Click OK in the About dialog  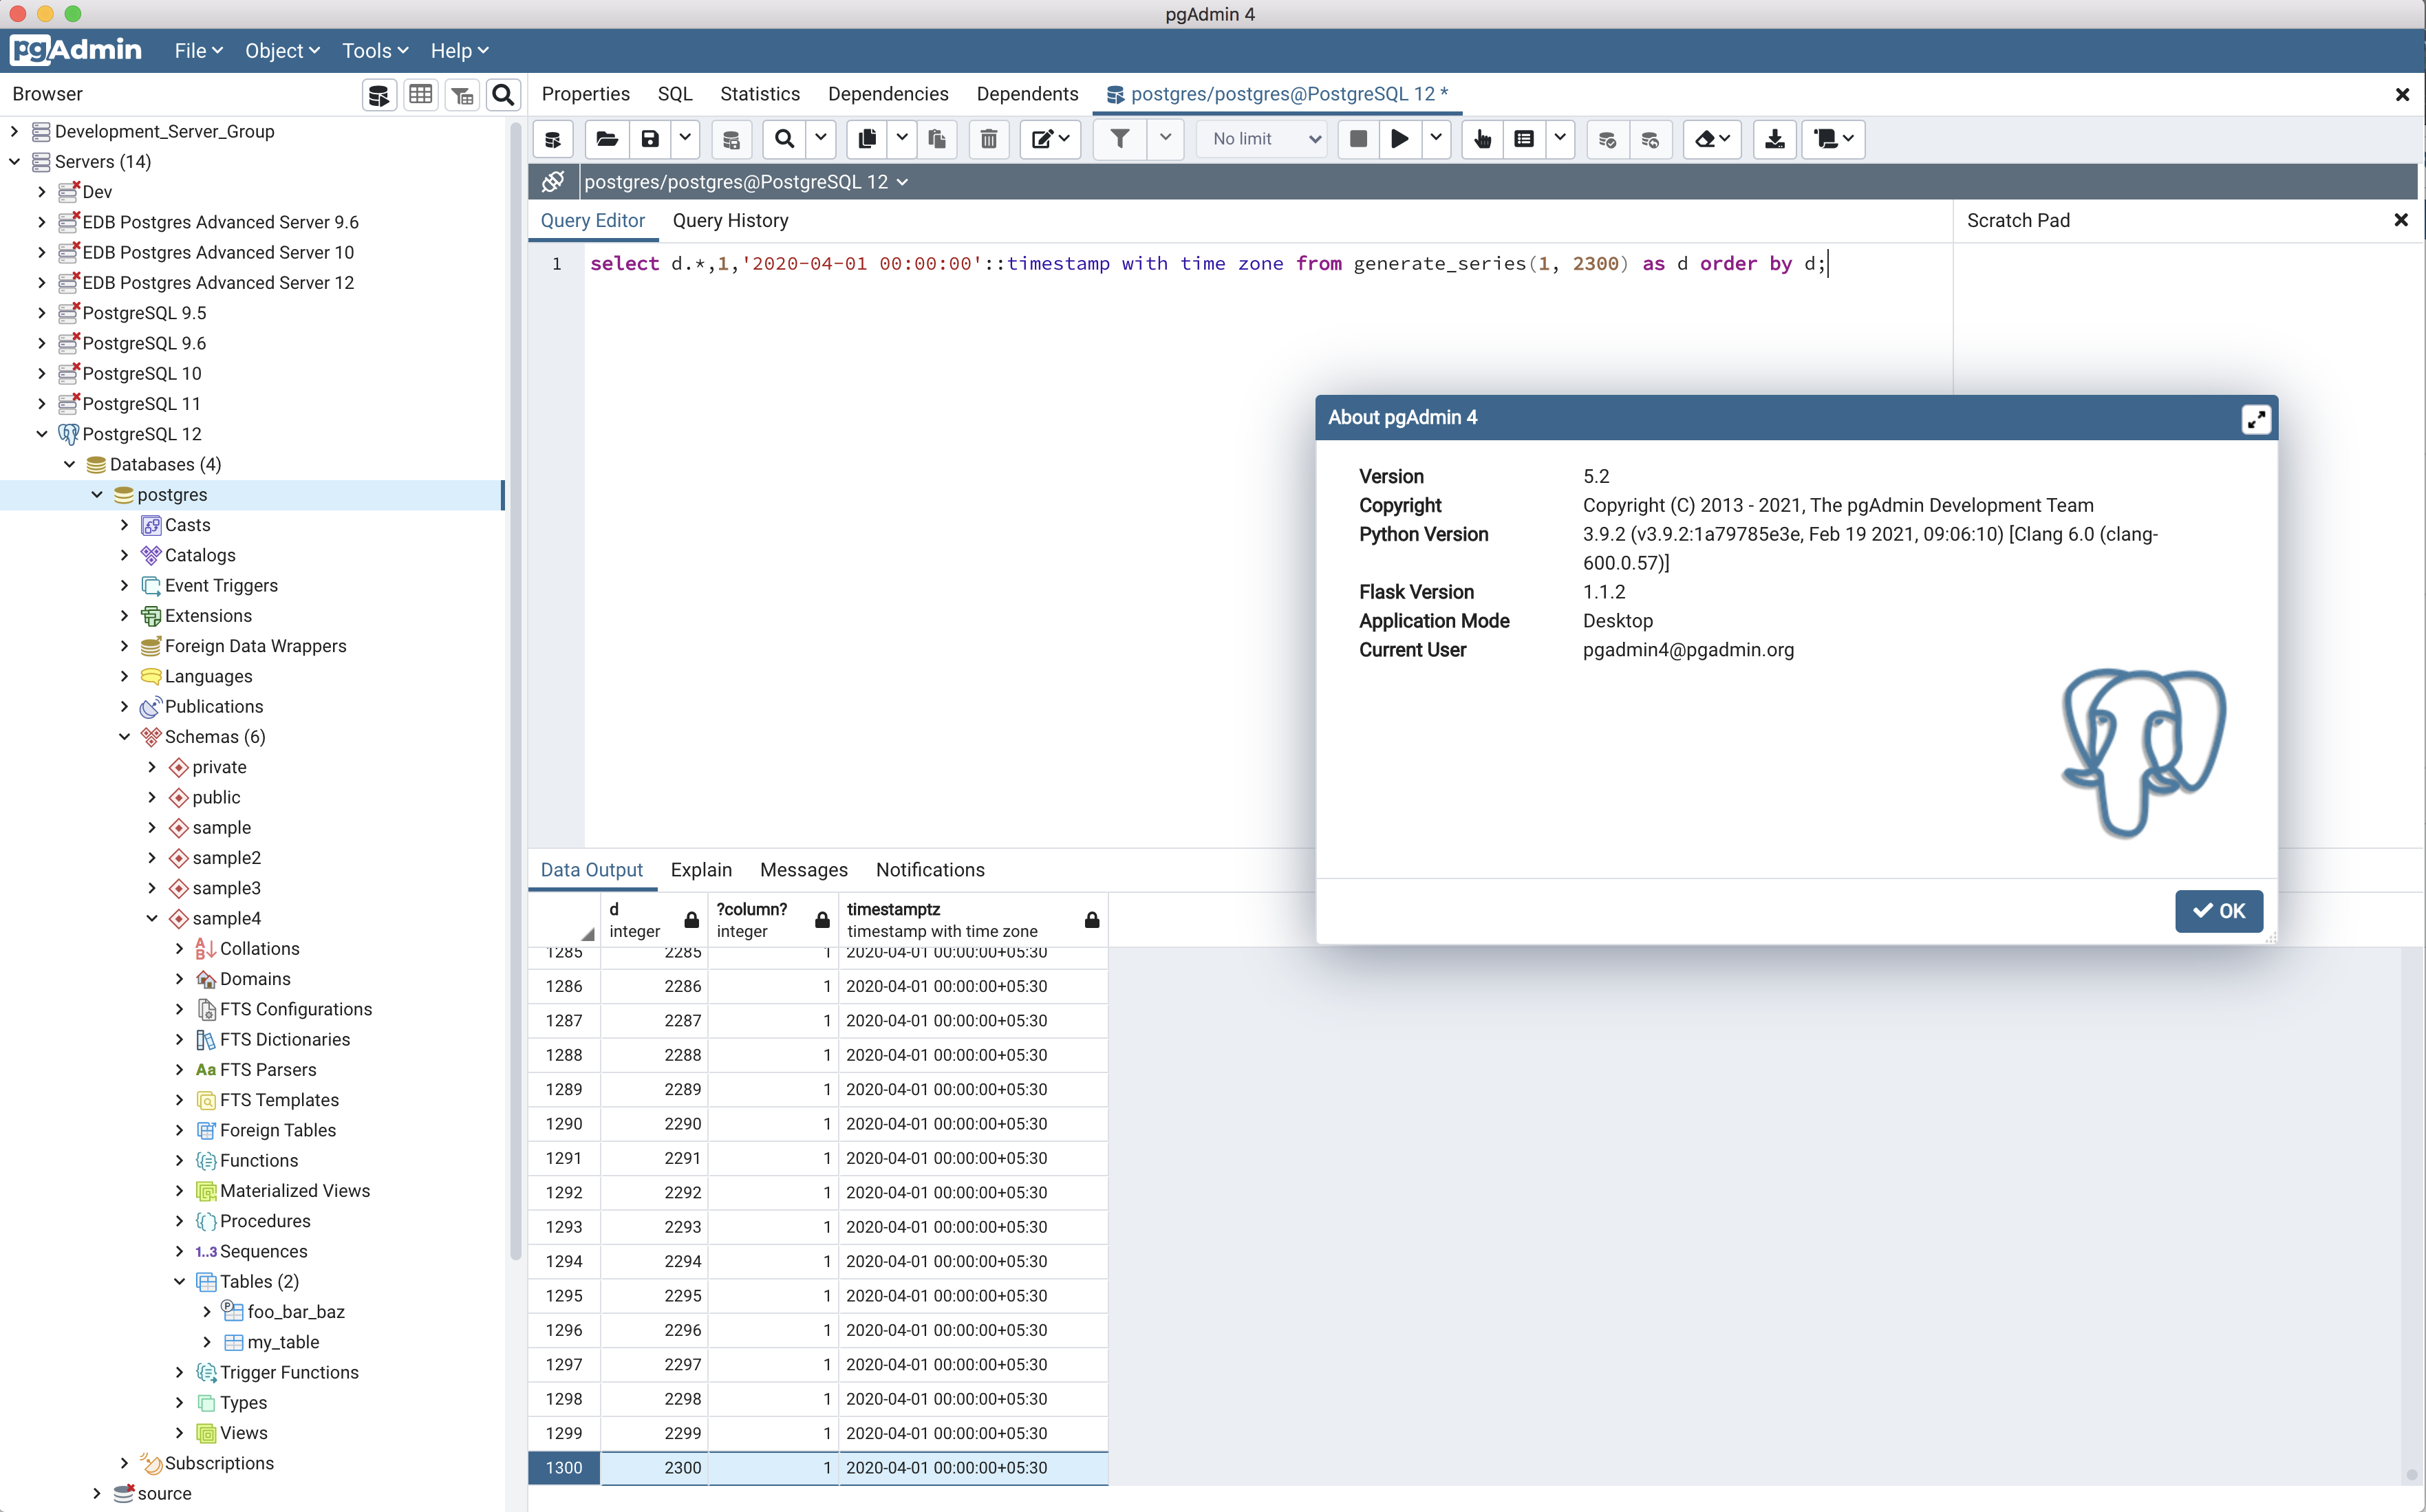(2217, 911)
